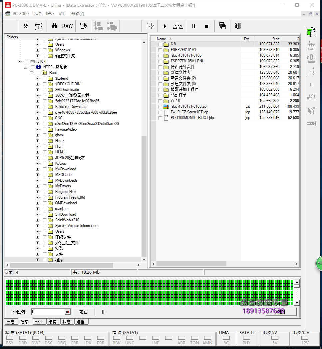Expand the Windows folder node
This screenshot has height=349, width=322.
coord(37,50)
